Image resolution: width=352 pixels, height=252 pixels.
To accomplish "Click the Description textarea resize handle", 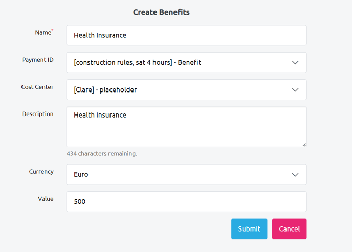I will tap(304, 145).
